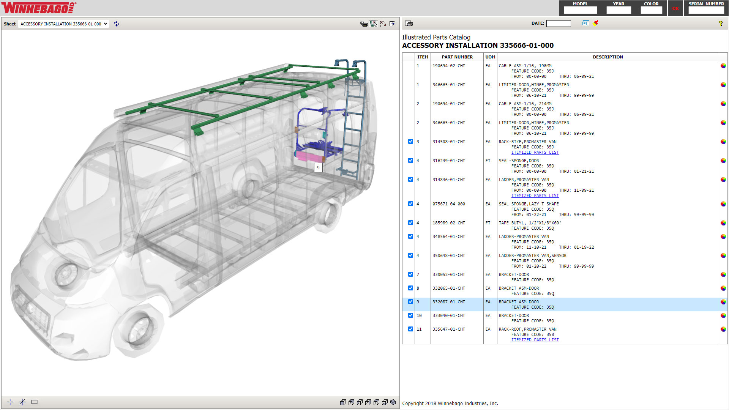Viewport: 729px width, 410px height.
Task: Select the axis star tool
Action: [x=22, y=402]
